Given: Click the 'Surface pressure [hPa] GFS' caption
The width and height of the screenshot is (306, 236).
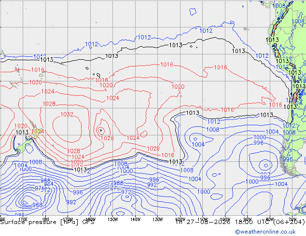Looking at the screenshot, I should pyautogui.click(x=47, y=222).
